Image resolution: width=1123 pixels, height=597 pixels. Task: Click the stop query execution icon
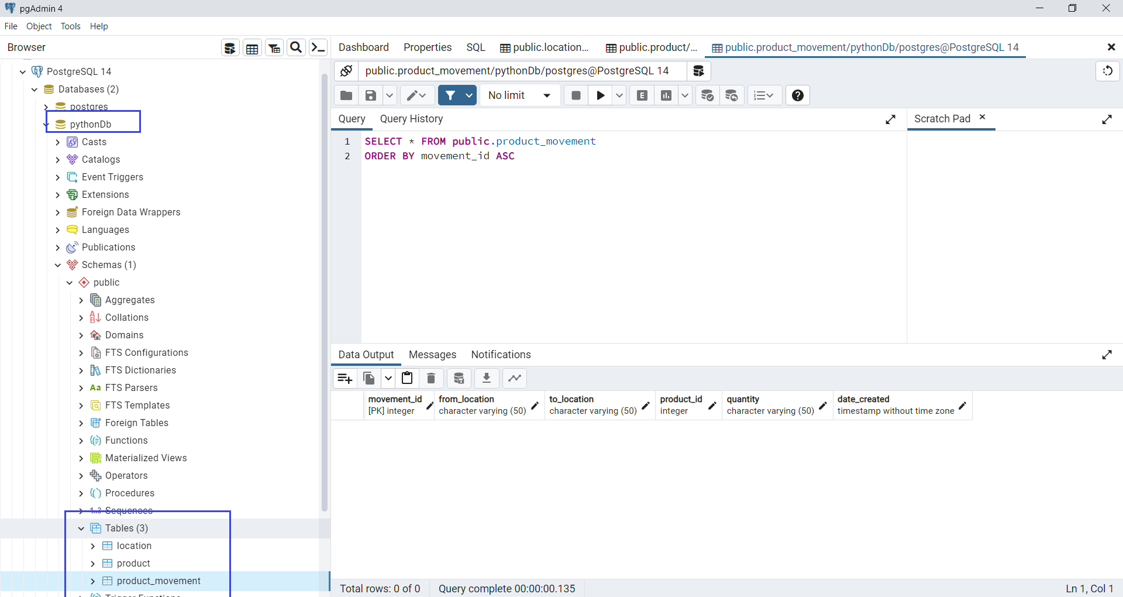576,95
